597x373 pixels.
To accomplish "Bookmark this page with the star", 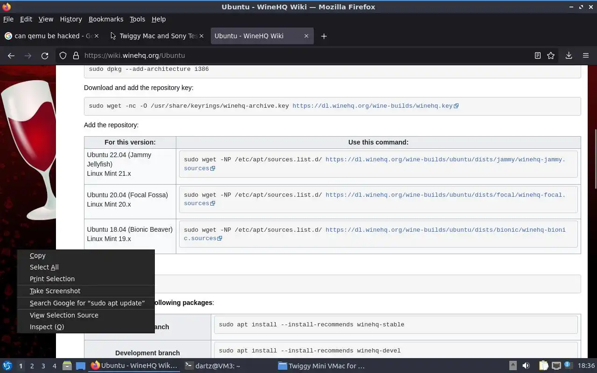I will click(551, 55).
